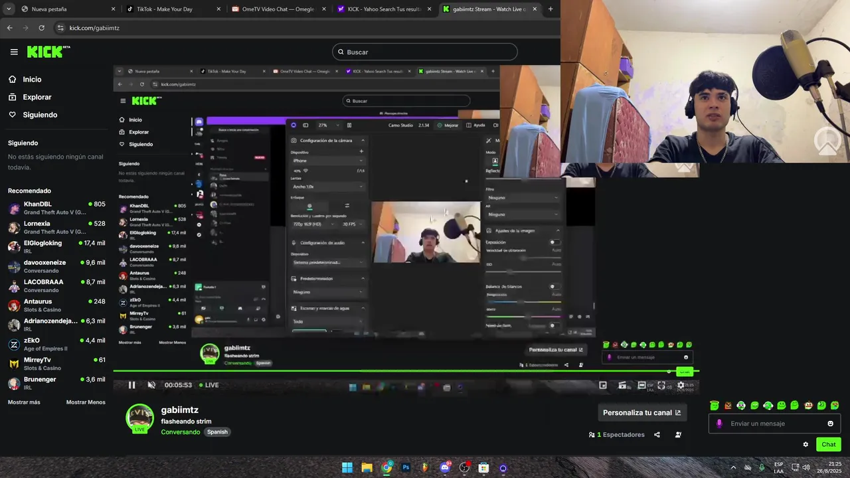Viewport: 850px width, 478px height.
Task: Open iPhone device dropdown in Camo Studio
Action: [328, 161]
